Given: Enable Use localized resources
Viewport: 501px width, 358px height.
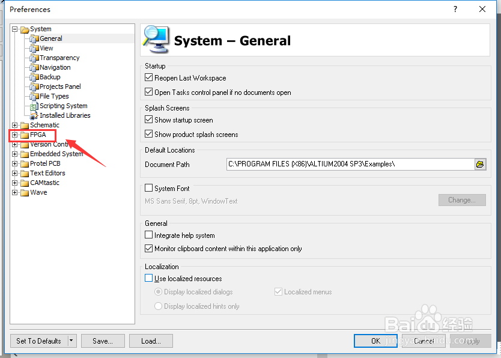Looking at the screenshot, I should 148,278.
